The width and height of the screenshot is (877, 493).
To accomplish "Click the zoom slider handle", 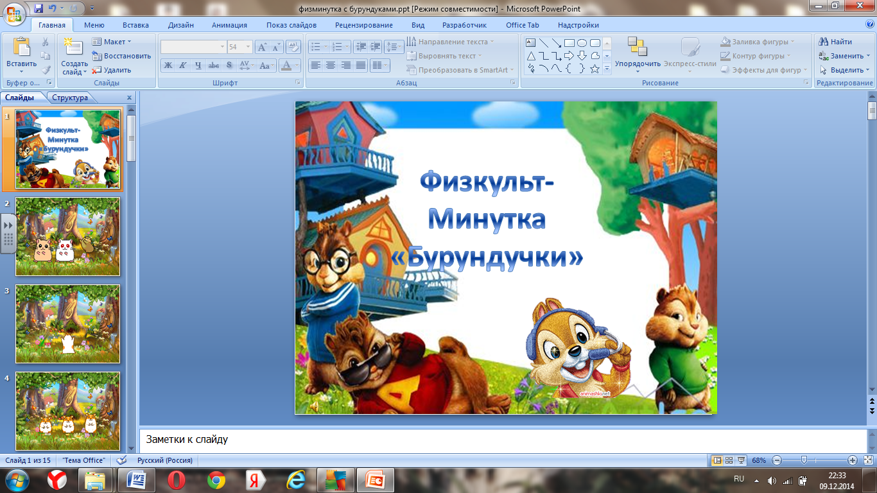I will [803, 460].
